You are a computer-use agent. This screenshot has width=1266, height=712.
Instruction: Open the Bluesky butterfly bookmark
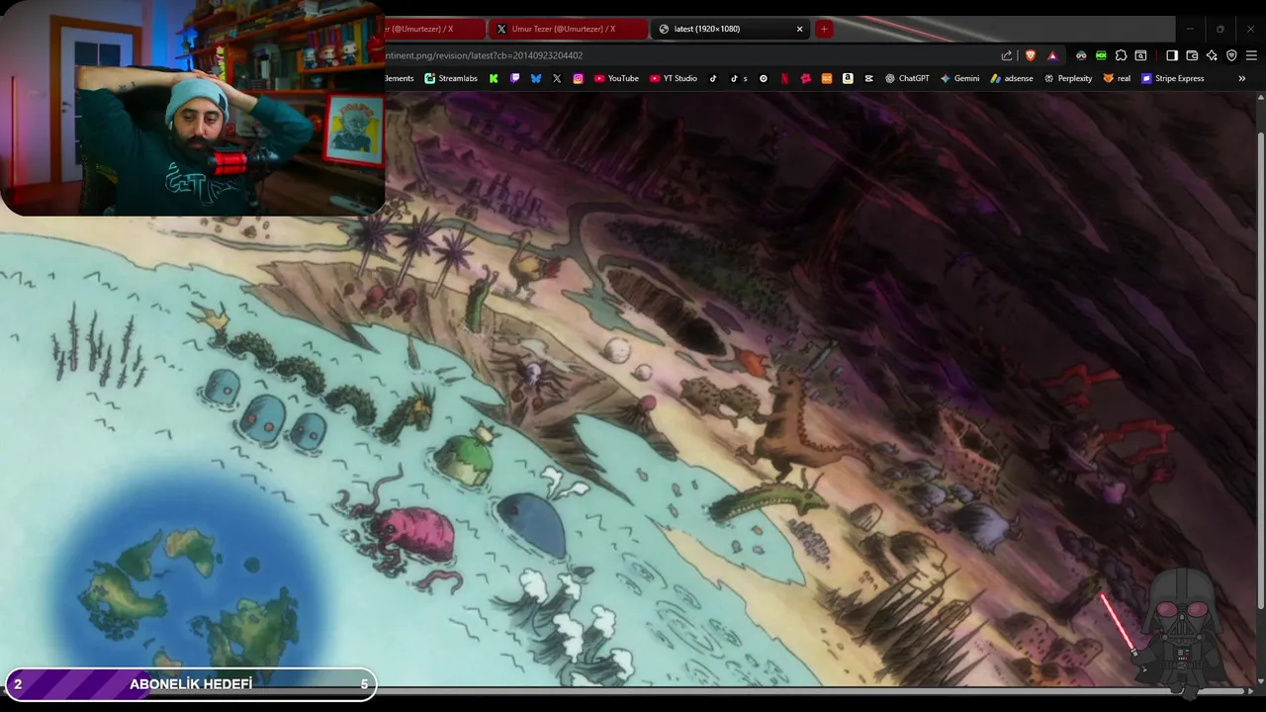[536, 78]
